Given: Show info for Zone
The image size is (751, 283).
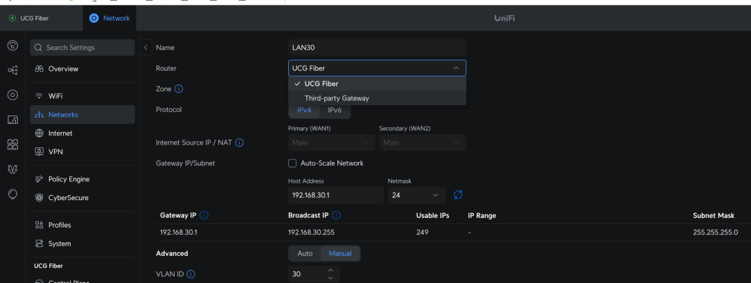Looking at the screenshot, I should tap(179, 89).
